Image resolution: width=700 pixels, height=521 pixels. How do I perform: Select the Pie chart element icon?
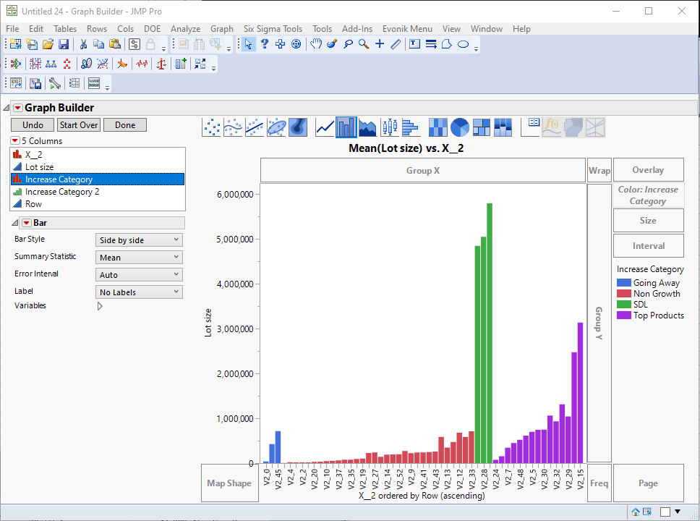click(460, 127)
